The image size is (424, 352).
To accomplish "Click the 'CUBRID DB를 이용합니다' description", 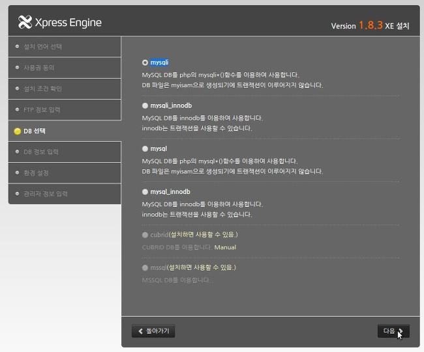I will coord(176,247).
